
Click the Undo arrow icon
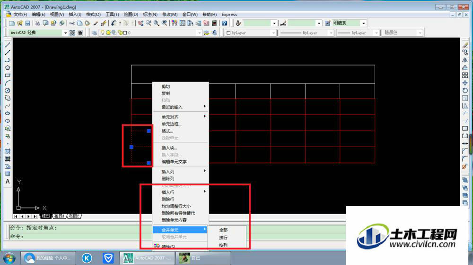coord(114,23)
